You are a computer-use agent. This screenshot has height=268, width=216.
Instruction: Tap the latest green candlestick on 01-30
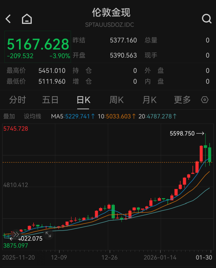[x=210, y=154]
